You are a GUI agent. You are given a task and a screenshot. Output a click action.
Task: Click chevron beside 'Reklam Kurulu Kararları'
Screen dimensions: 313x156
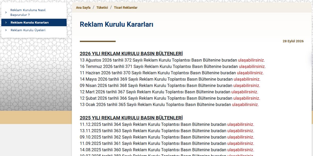[x=6, y=22]
